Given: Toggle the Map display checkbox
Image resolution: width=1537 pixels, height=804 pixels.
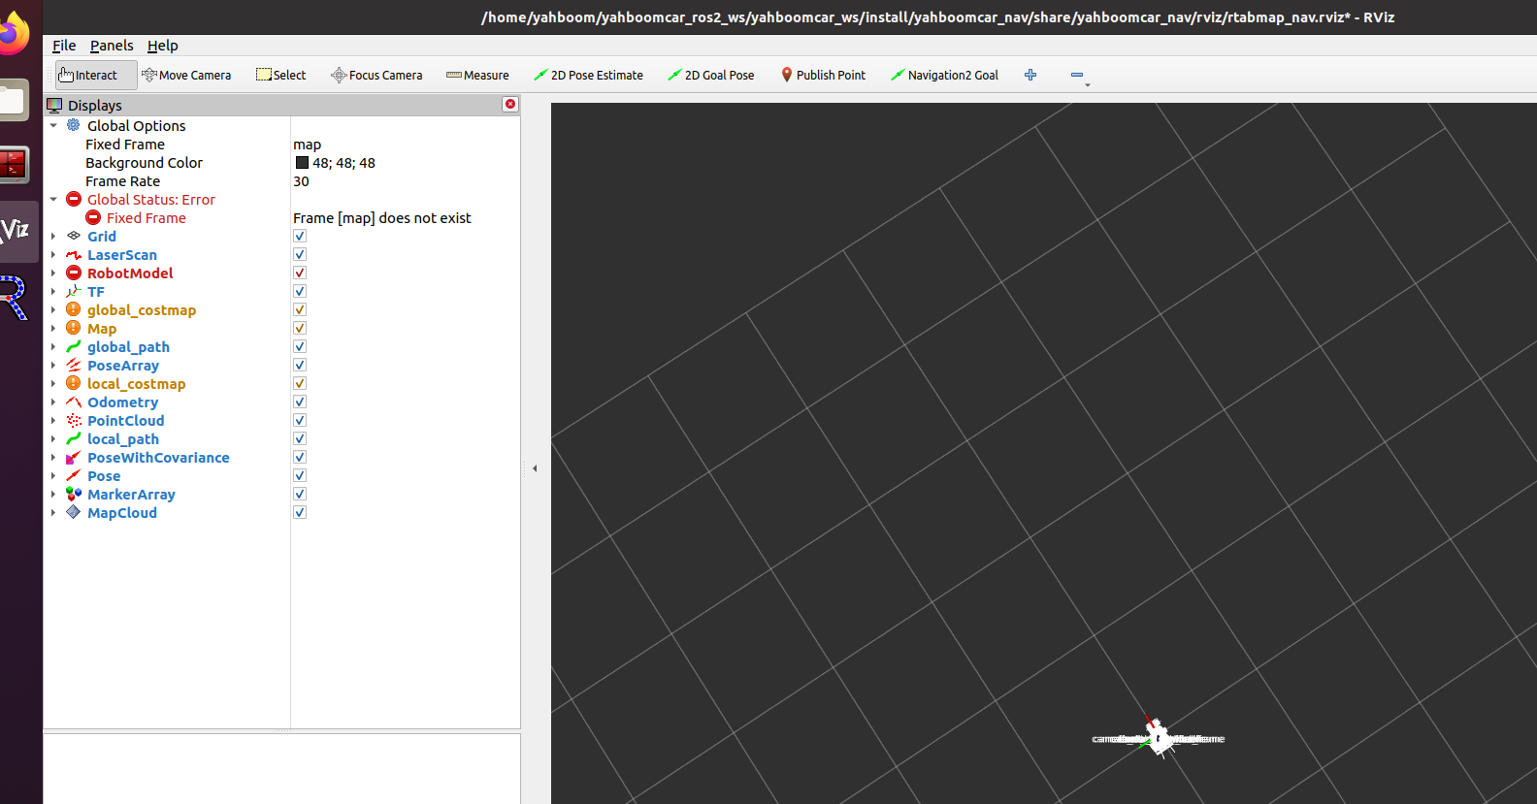Looking at the screenshot, I should 300,328.
